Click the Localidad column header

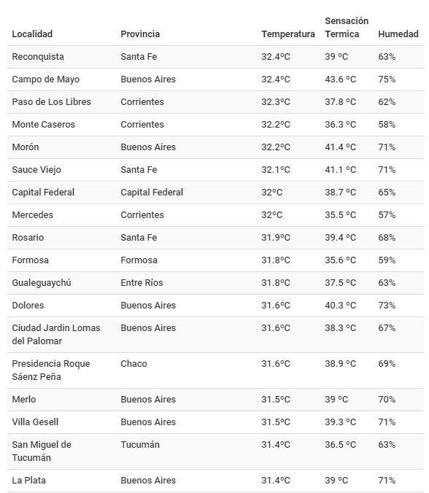pos(32,34)
